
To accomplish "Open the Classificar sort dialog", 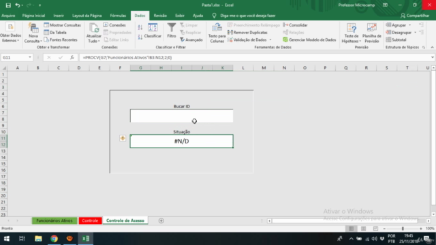I will pyautogui.click(x=153, y=31).
